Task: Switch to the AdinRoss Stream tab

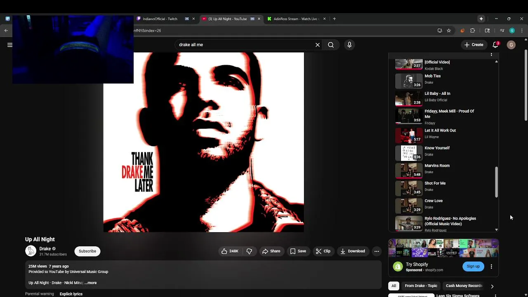Action: click(296, 19)
